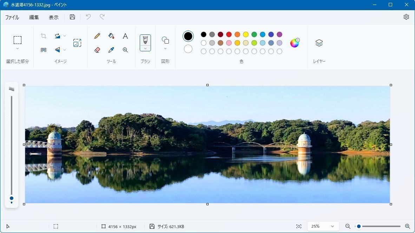415x233 pixels.
Task: Select the Brush tool
Action: (145, 40)
